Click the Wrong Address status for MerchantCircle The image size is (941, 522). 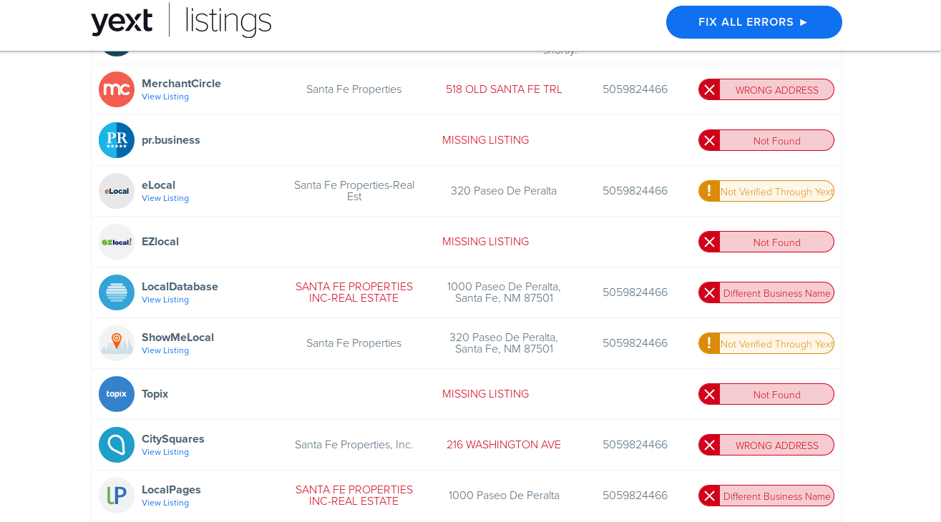(766, 89)
